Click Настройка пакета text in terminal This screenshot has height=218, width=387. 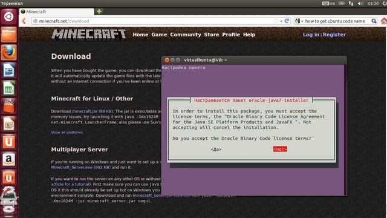pos(183,67)
